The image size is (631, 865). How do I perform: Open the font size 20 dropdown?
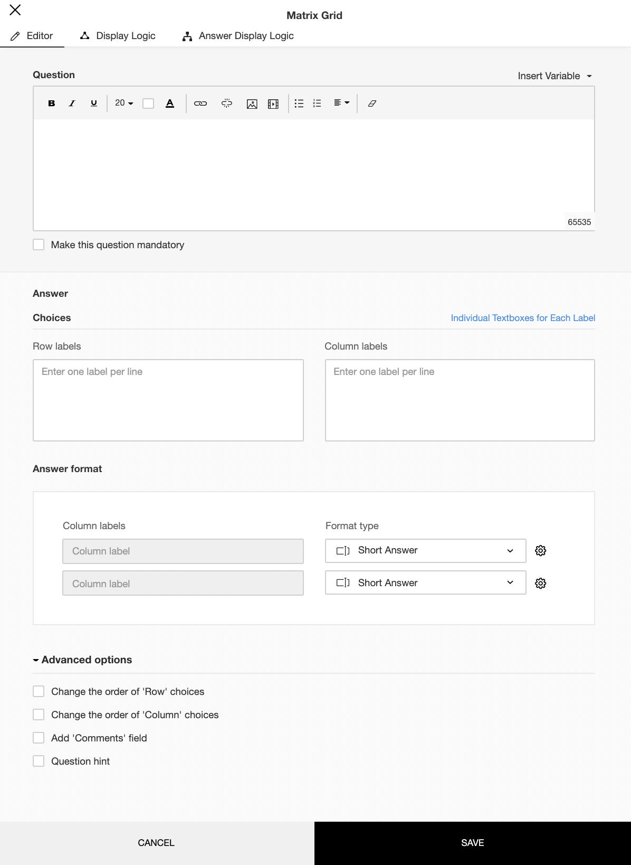tap(124, 103)
